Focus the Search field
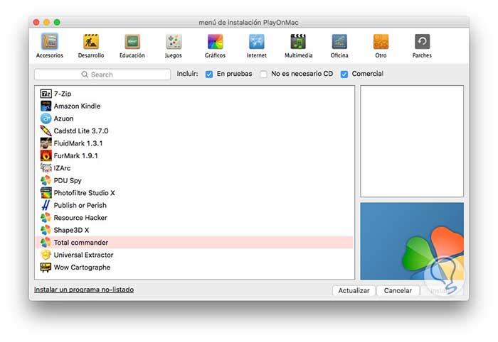The image size is (498, 342). click(x=102, y=75)
